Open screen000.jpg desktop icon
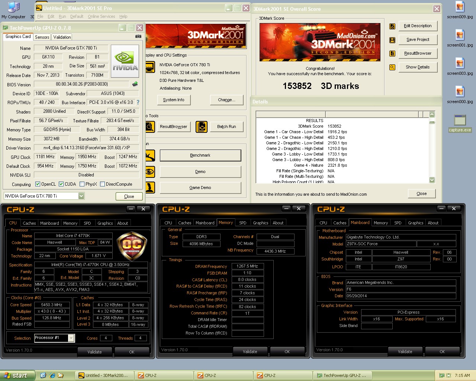 [460, 95]
